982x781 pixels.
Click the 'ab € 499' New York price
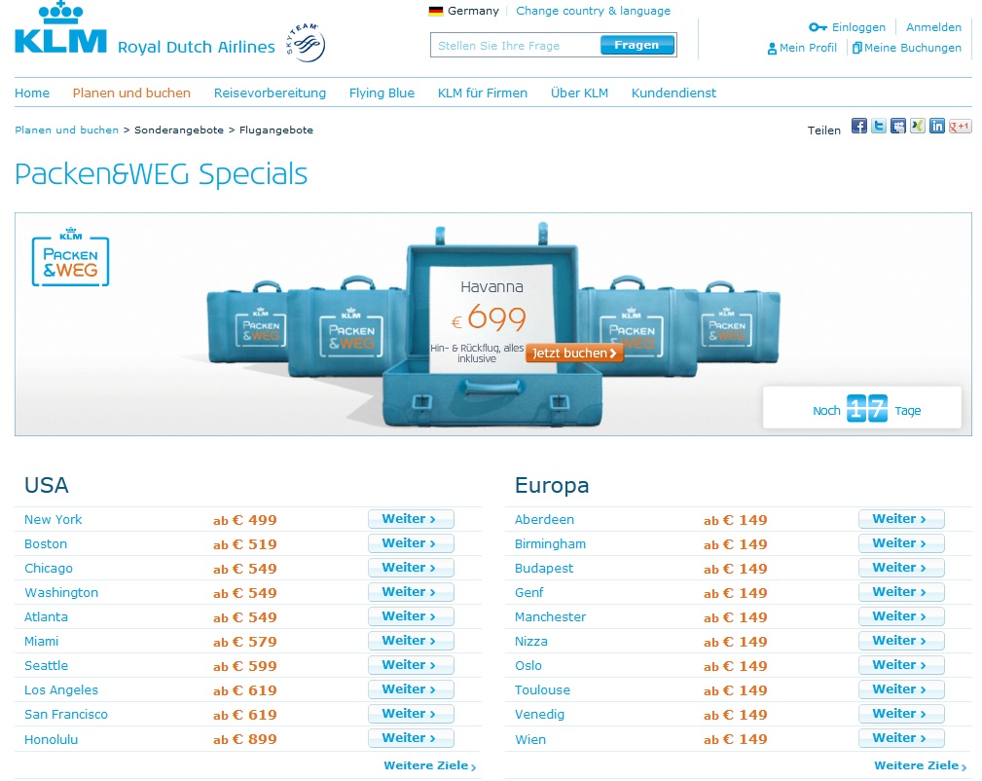tap(245, 520)
